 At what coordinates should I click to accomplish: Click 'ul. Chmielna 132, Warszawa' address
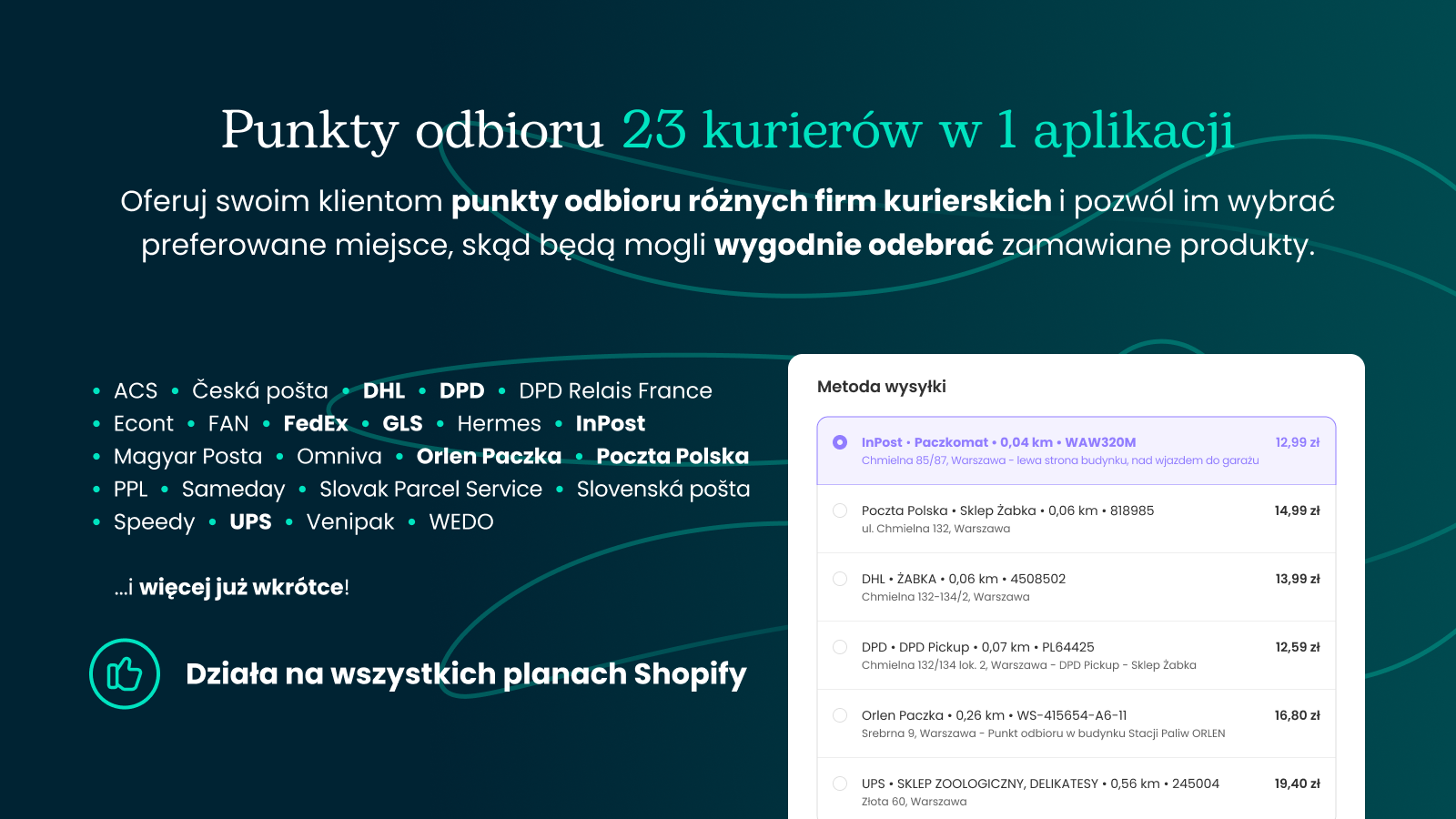click(x=935, y=529)
